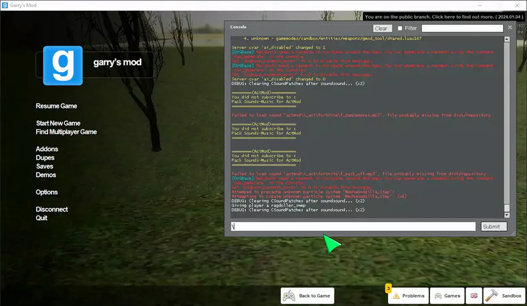This screenshot has width=527, height=306.
Task: Open language selection via UK flag icon
Action: point(474,296)
